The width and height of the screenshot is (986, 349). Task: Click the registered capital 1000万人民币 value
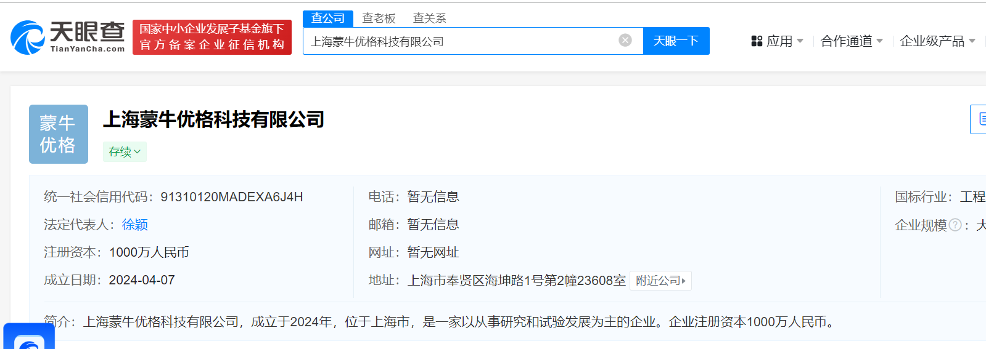149,252
